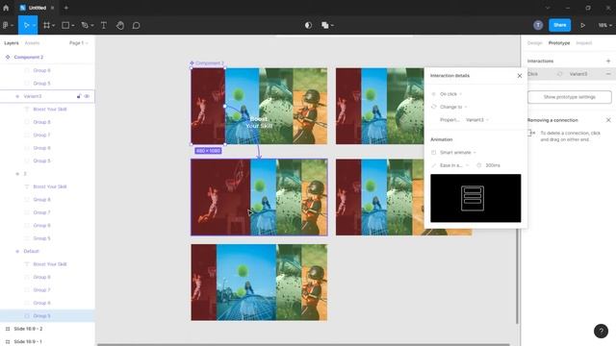Image resolution: width=616 pixels, height=346 pixels.
Task: Click the Share button
Action: 560,25
